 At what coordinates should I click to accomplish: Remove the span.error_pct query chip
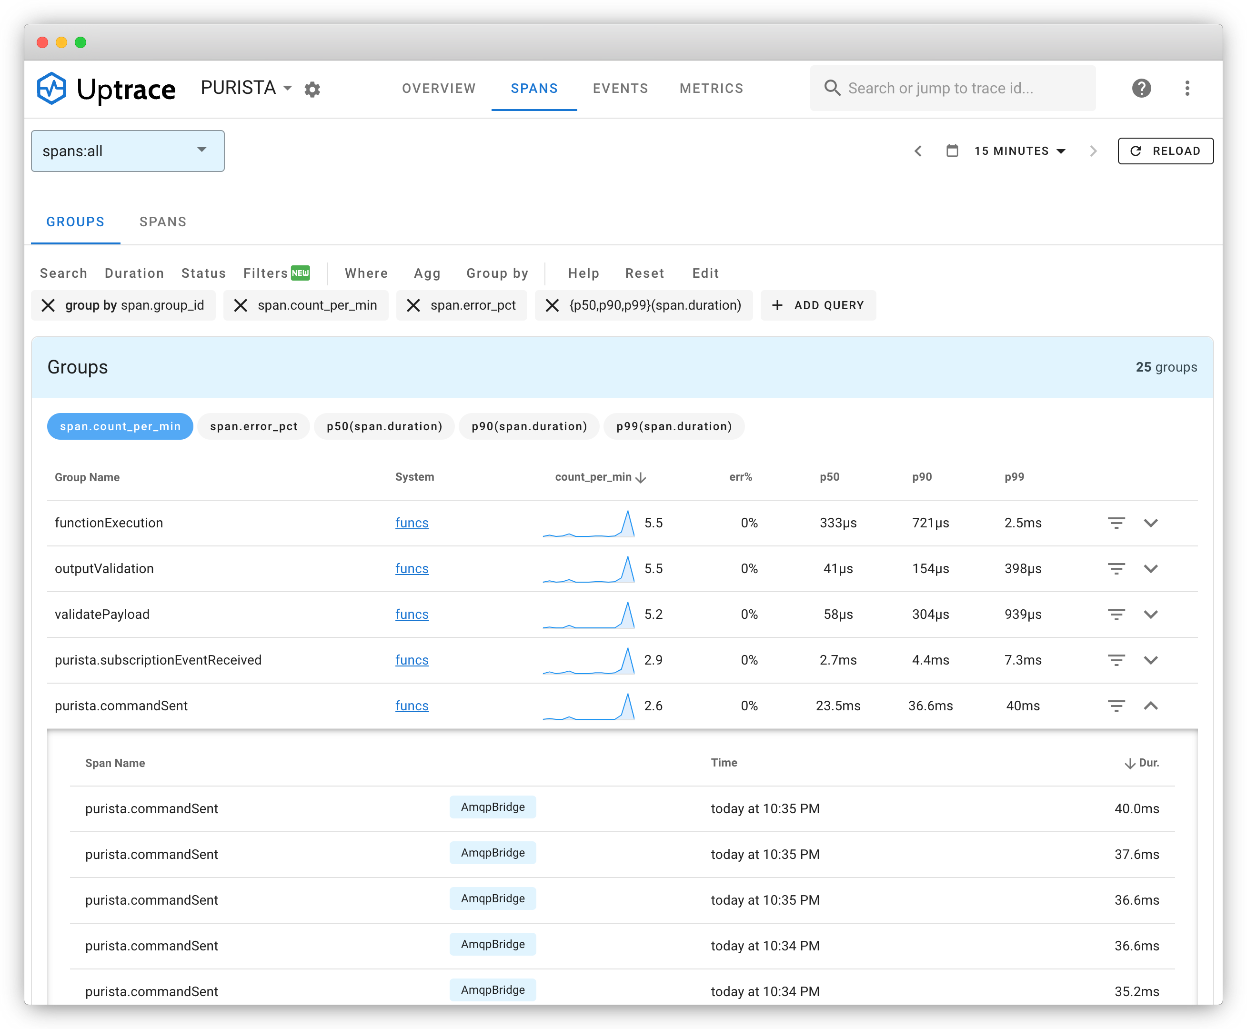click(x=413, y=305)
